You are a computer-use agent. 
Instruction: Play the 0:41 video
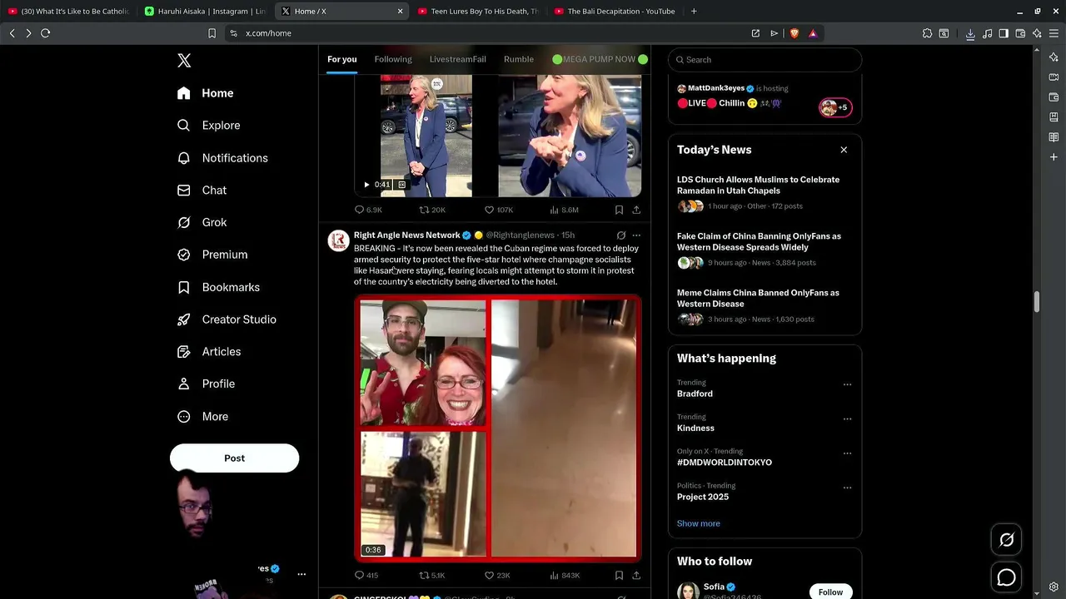pos(366,185)
